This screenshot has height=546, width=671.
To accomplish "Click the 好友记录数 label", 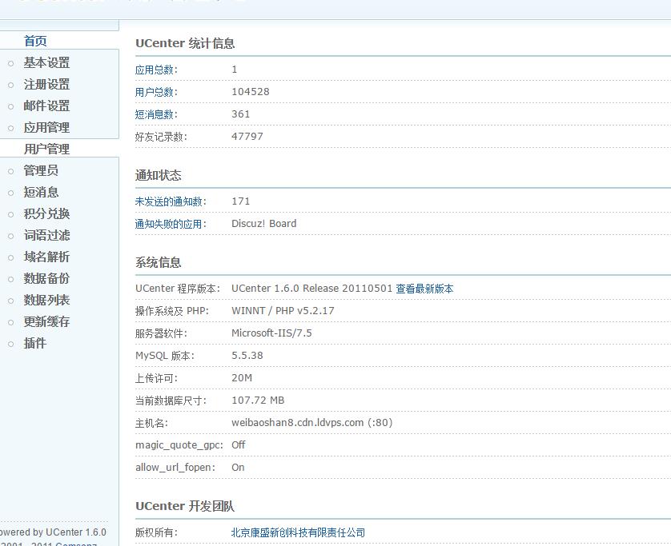I will pyautogui.click(x=161, y=137).
